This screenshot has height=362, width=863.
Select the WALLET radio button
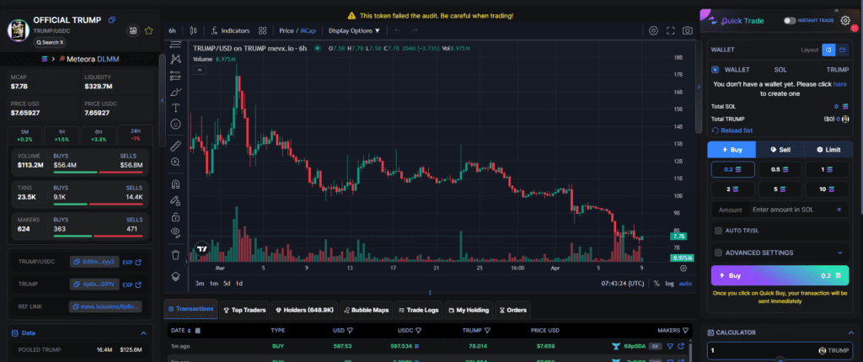coord(715,70)
